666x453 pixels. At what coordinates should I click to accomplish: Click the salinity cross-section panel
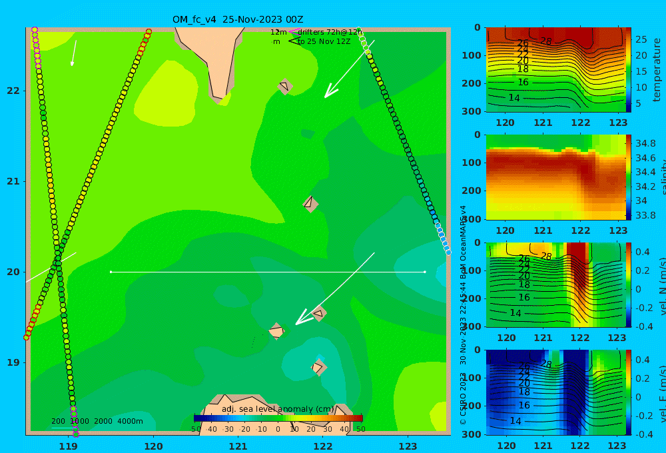pos(555,177)
